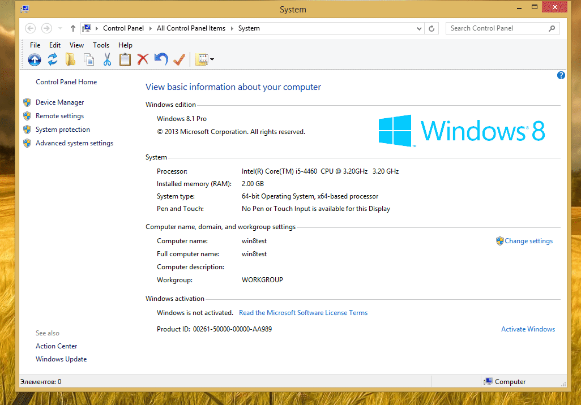Image resolution: width=581 pixels, height=405 pixels.
Task: Open the Edit menu
Action: pyautogui.click(x=55, y=45)
